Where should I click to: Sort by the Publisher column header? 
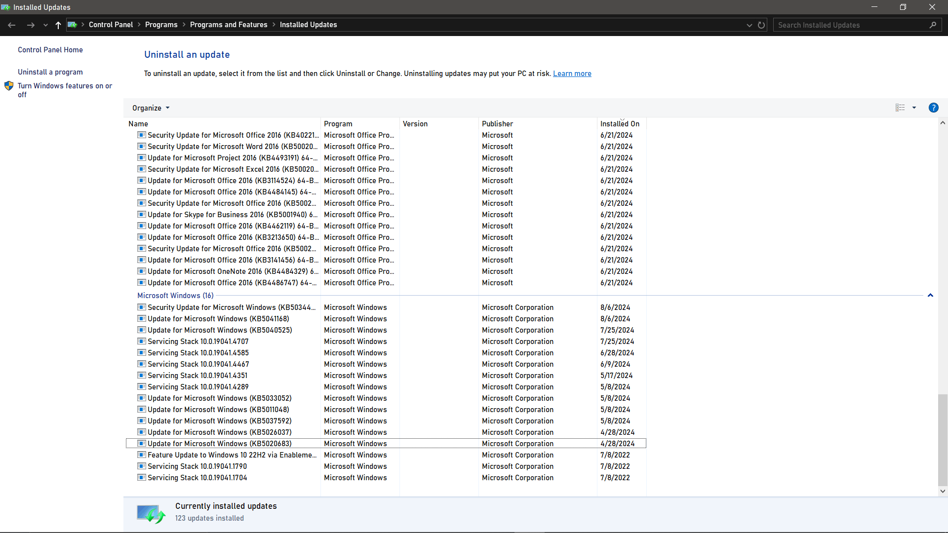click(x=497, y=124)
